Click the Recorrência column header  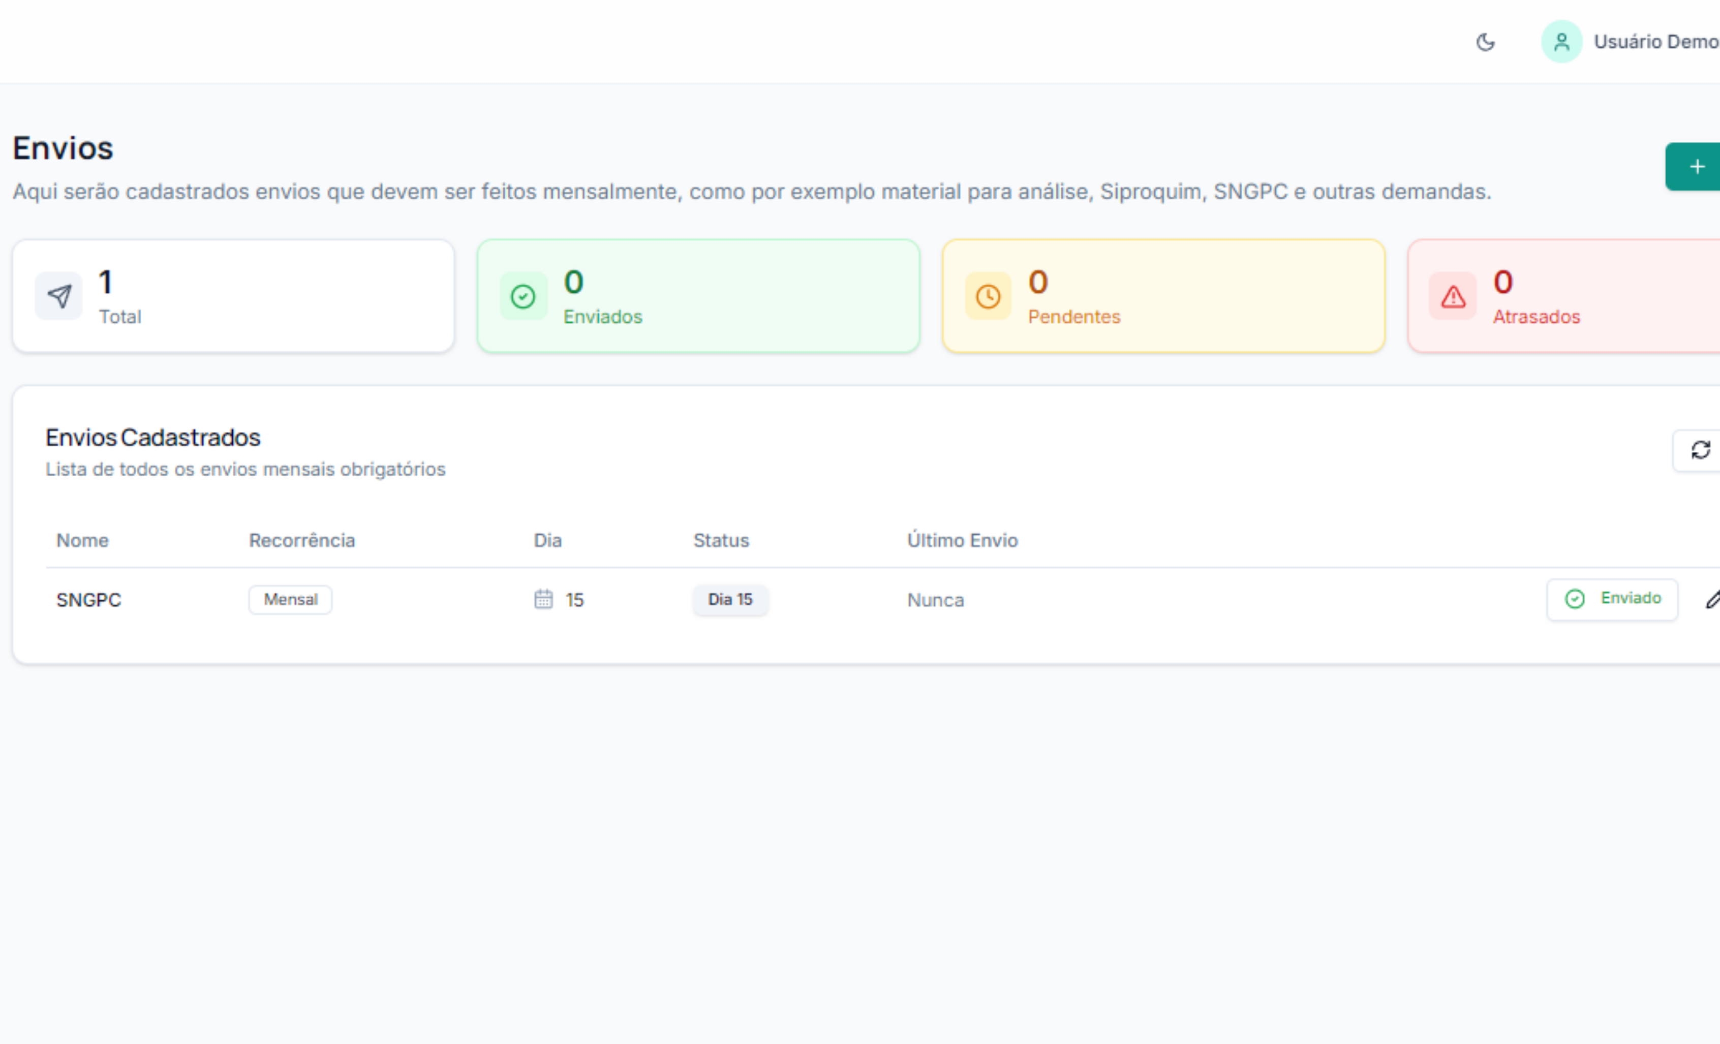click(x=301, y=540)
